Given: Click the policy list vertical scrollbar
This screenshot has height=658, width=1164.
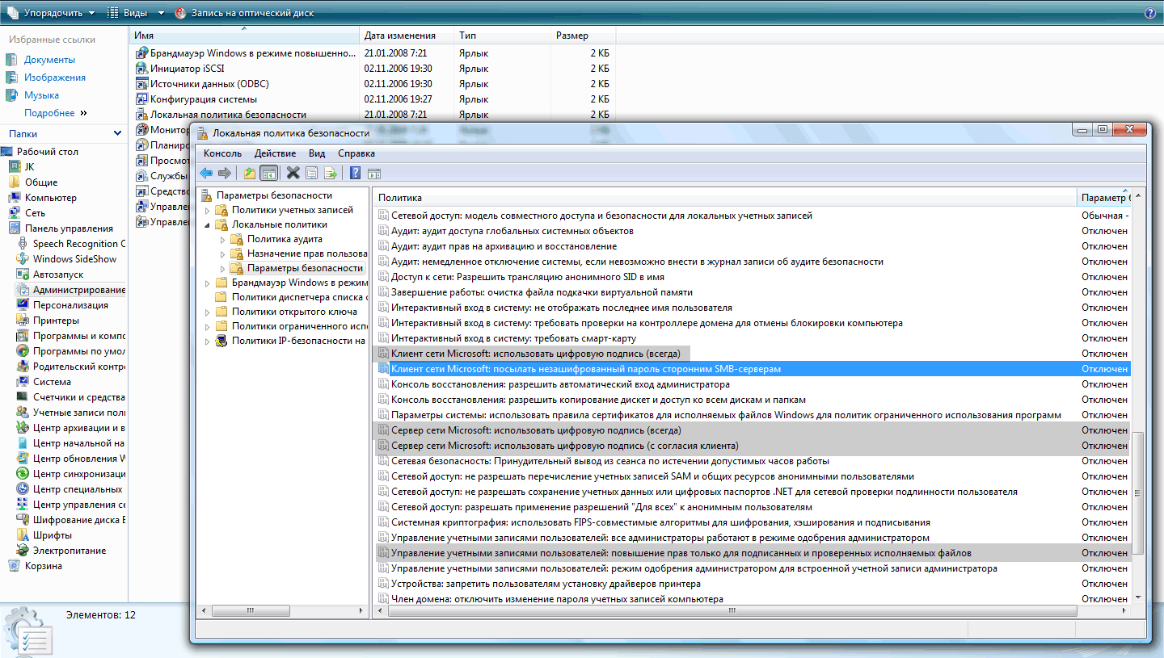Looking at the screenshot, I should (1138, 492).
